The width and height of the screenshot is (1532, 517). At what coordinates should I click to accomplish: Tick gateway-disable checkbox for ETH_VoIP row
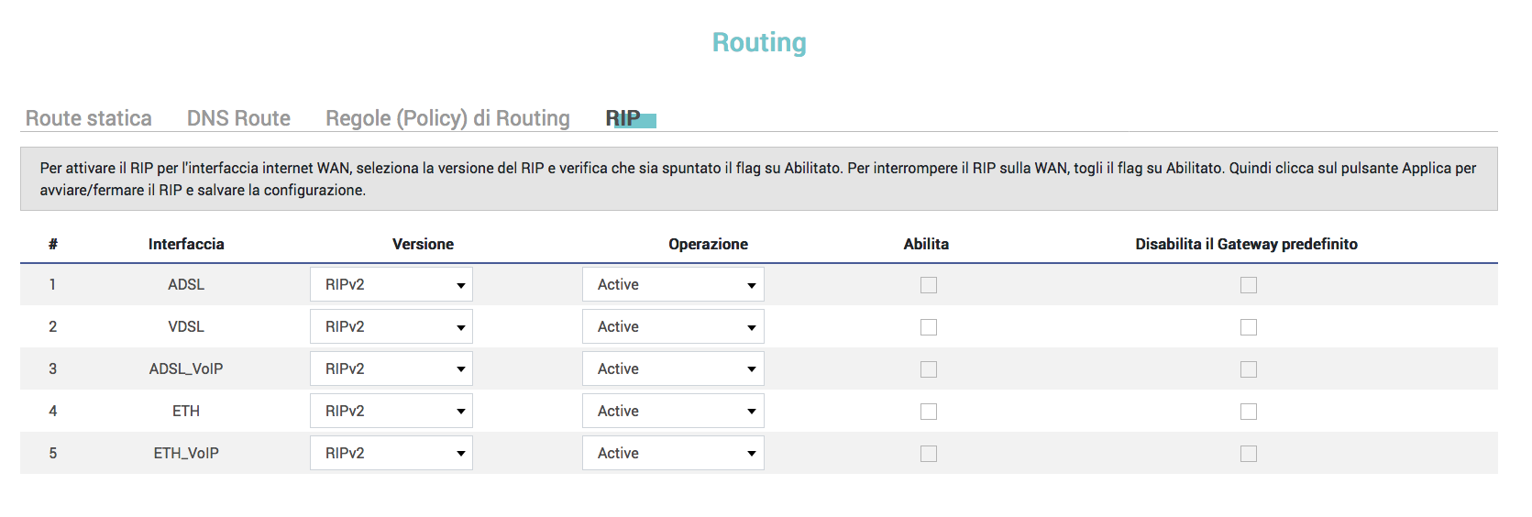1249,454
